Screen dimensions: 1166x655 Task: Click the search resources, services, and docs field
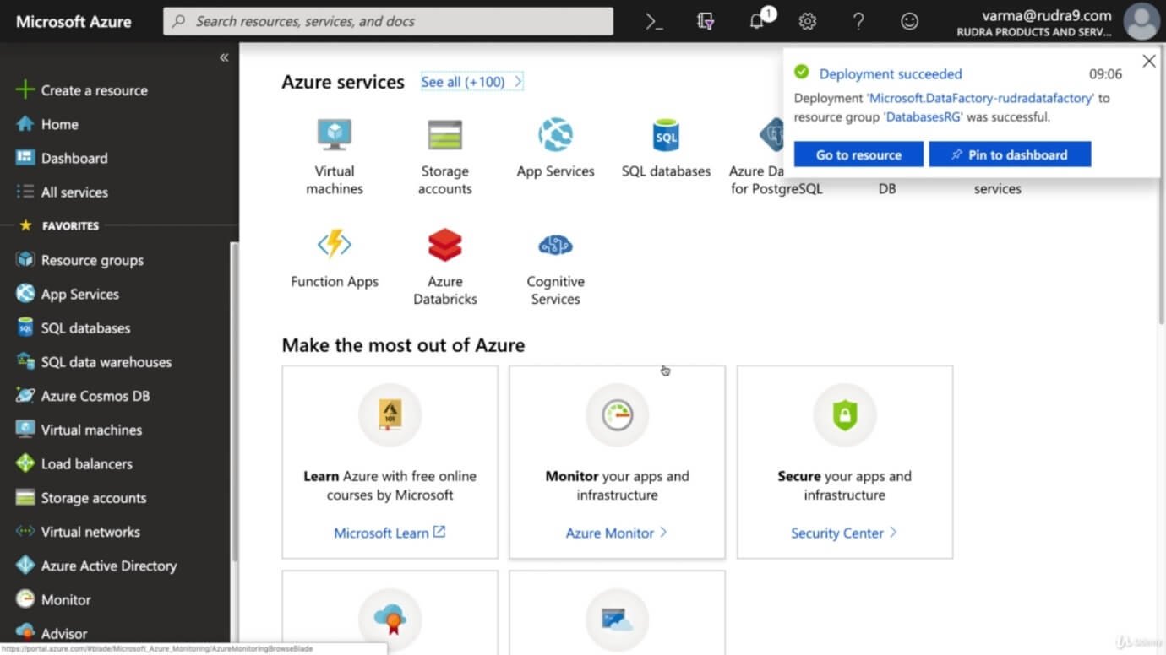(x=388, y=22)
